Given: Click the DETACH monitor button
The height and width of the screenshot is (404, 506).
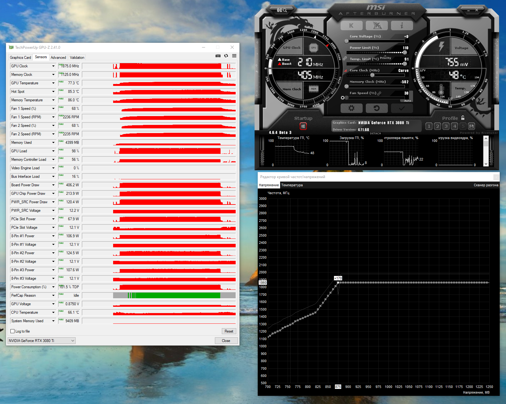Looking at the screenshot, I should [x=376, y=133].
